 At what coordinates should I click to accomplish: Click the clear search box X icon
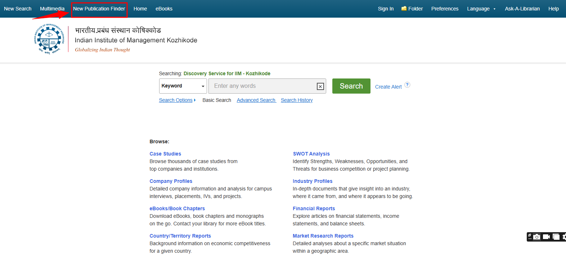click(x=320, y=86)
